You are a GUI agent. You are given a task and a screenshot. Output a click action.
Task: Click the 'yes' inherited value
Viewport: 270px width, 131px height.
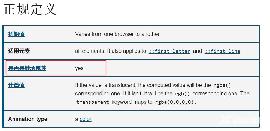(79, 68)
